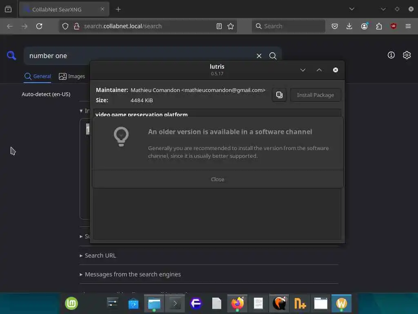
Task: Go back in browser history
Action: pyautogui.click(x=10, y=26)
